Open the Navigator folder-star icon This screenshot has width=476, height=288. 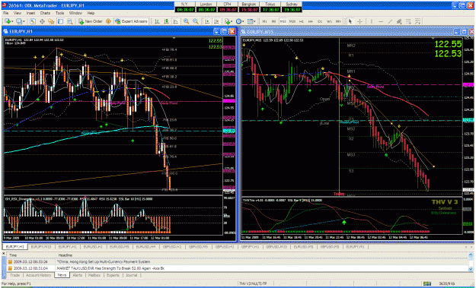[51, 21]
